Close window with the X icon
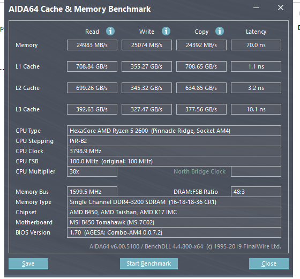The image size is (300, 279). 281,7
